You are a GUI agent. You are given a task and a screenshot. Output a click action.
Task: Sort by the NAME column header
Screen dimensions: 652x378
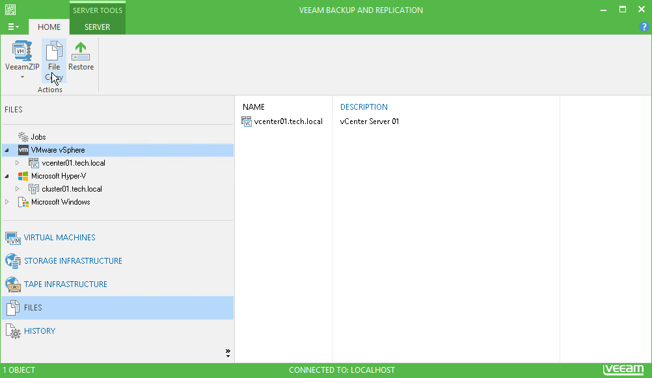coord(254,107)
